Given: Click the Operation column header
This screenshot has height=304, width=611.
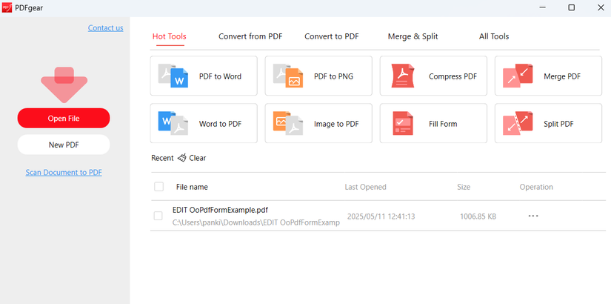Looking at the screenshot, I should pos(535,187).
